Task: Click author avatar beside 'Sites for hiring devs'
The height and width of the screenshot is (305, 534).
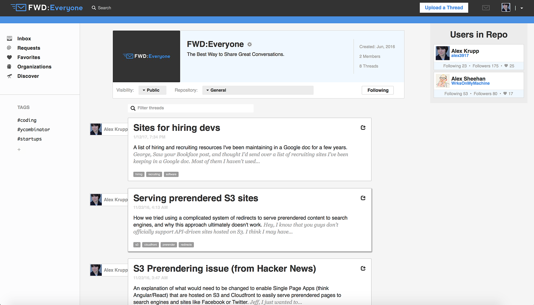Action: tap(96, 129)
